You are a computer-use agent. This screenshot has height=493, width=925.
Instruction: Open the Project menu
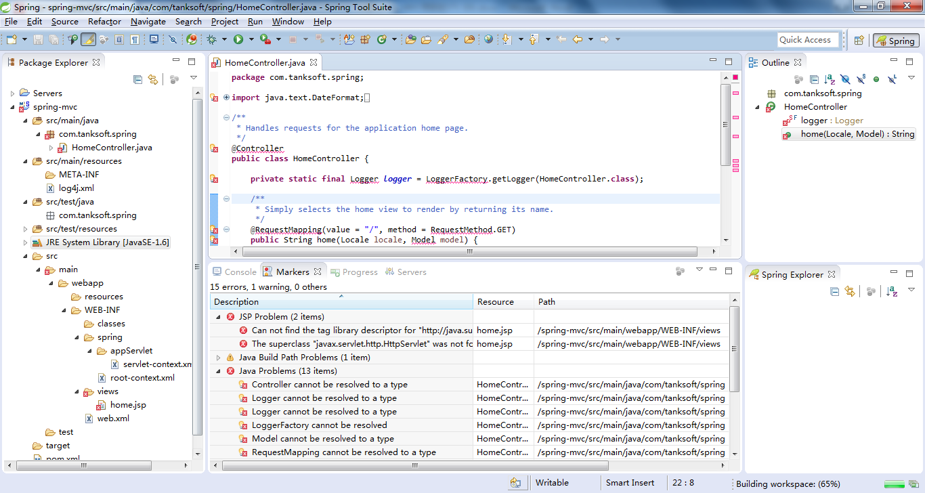[225, 22]
